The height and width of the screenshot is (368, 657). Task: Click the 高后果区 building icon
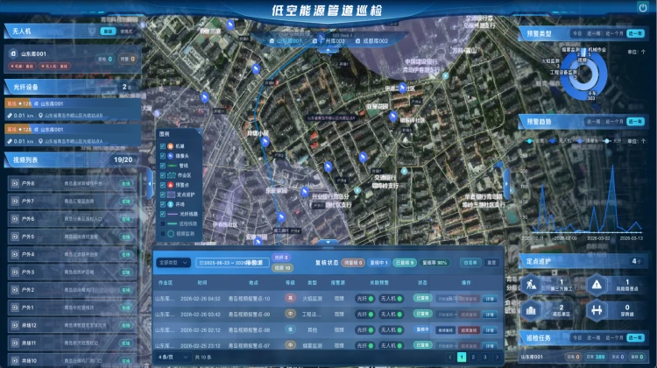coord(531,310)
